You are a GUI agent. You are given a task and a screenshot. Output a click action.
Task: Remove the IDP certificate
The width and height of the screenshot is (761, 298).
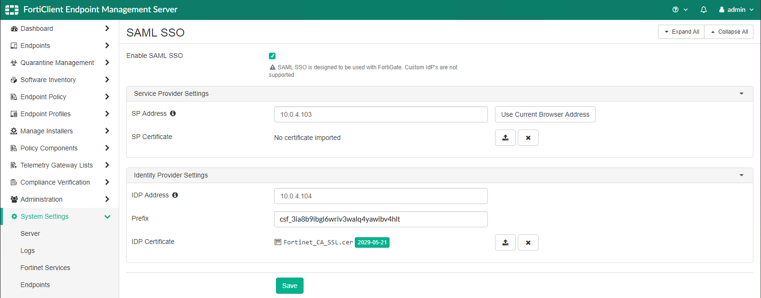click(x=528, y=242)
